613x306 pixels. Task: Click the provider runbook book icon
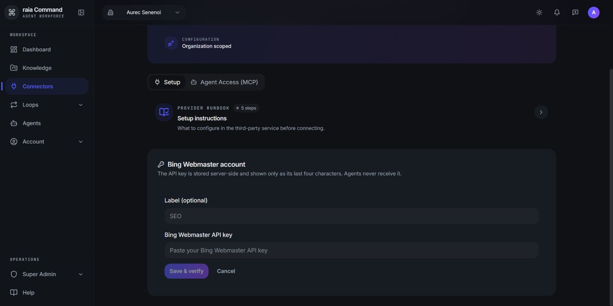164,112
